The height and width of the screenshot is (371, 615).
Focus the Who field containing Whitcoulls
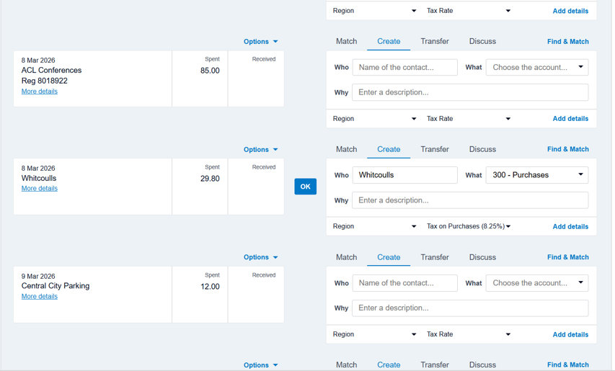[x=404, y=175]
